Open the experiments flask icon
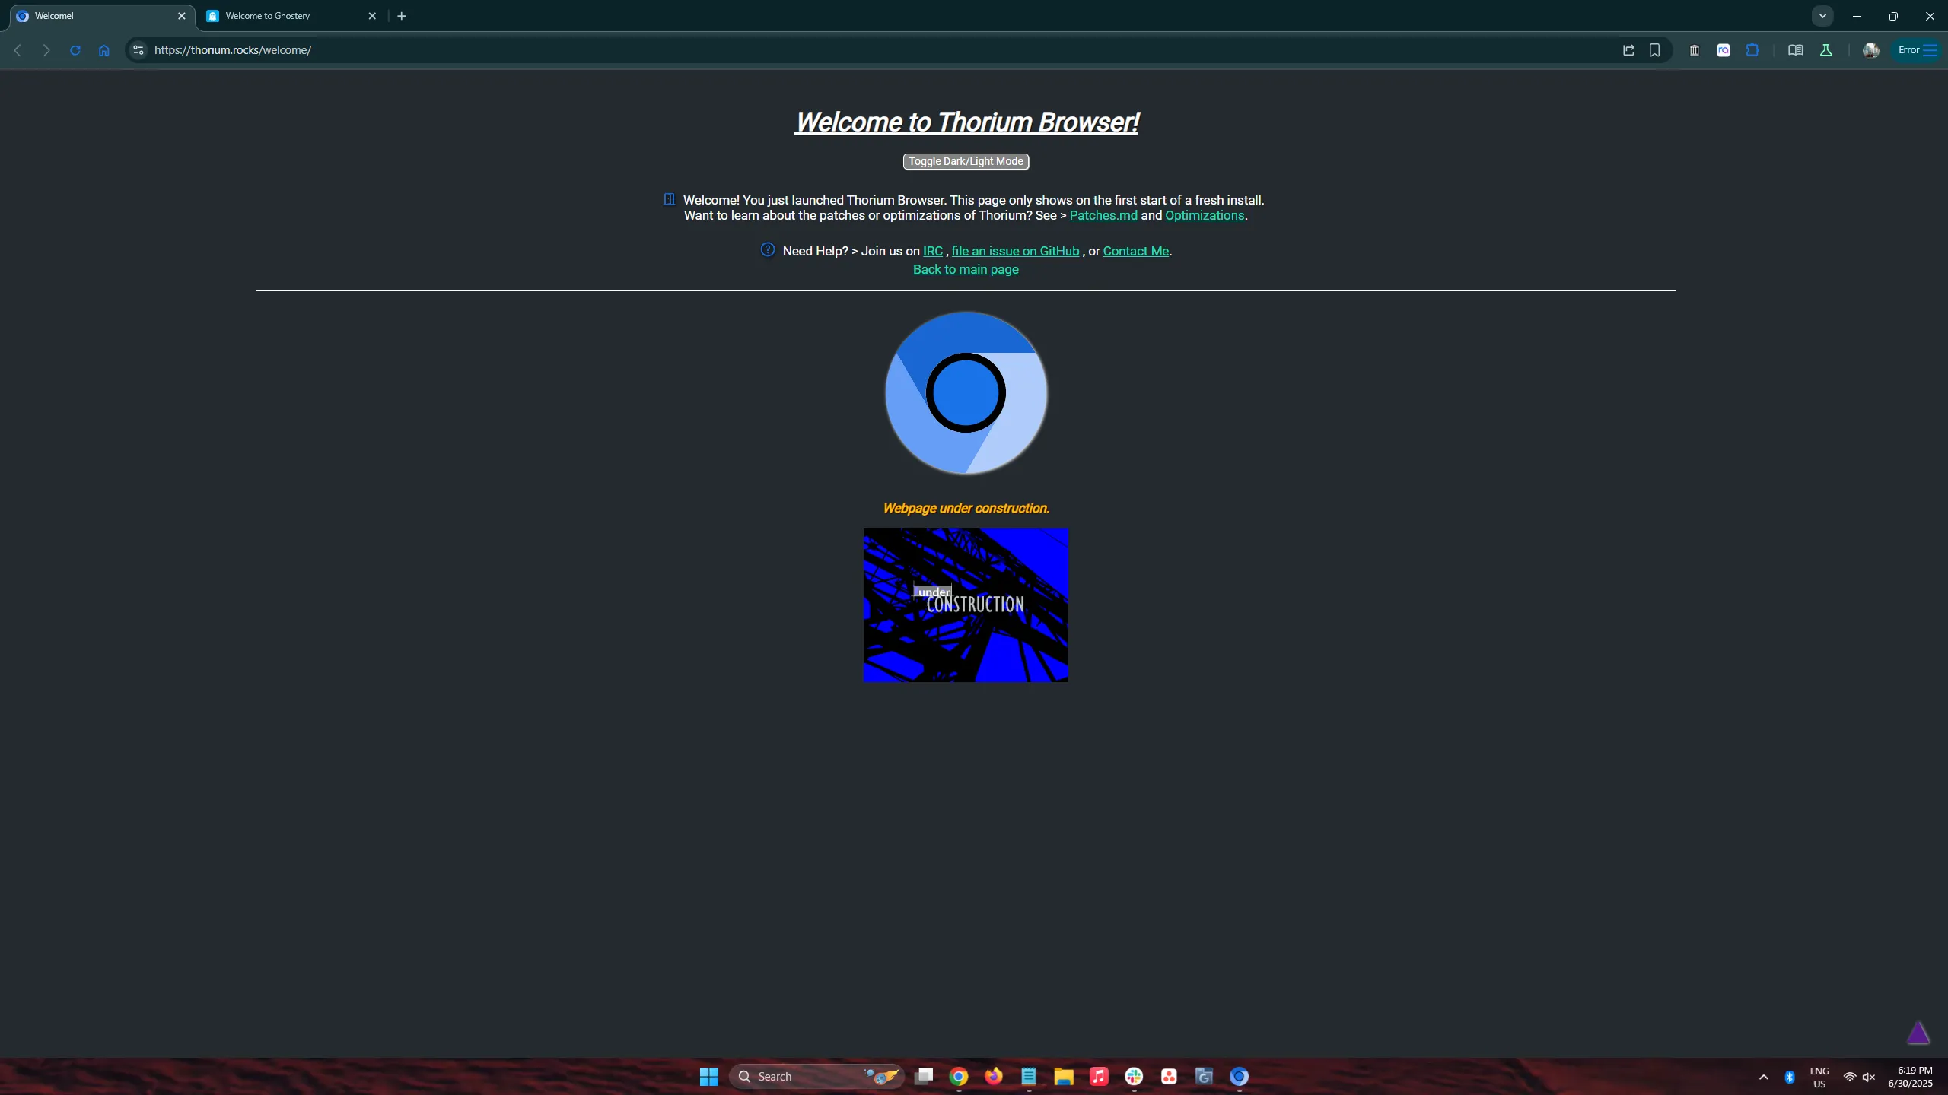 1825,50
